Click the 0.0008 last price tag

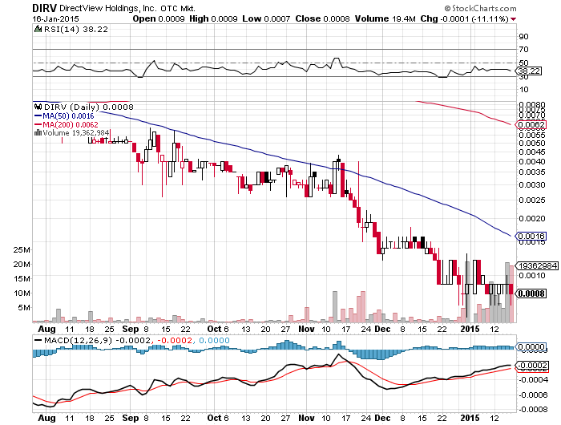(531, 293)
